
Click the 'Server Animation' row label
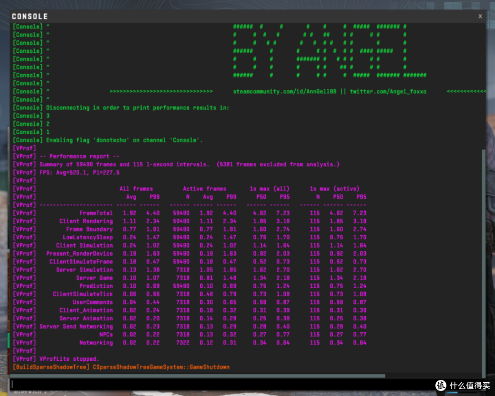point(86,319)
